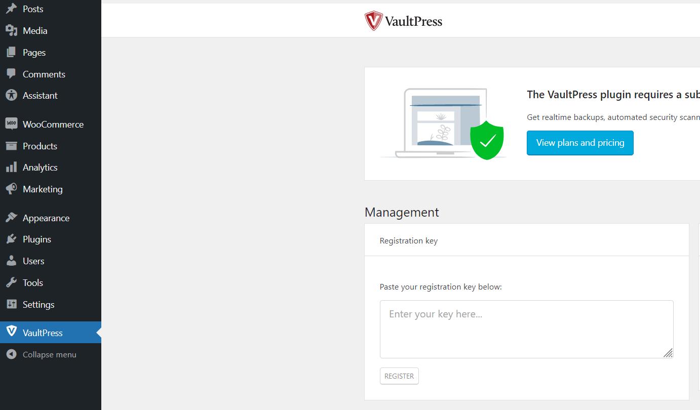Screen dimensions: 700x410
Task: Click the Media icon in sidebar
Action: tap(11, 31)
